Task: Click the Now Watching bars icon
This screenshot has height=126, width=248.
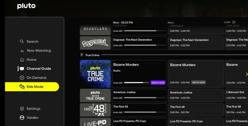Action: (22, 51)
